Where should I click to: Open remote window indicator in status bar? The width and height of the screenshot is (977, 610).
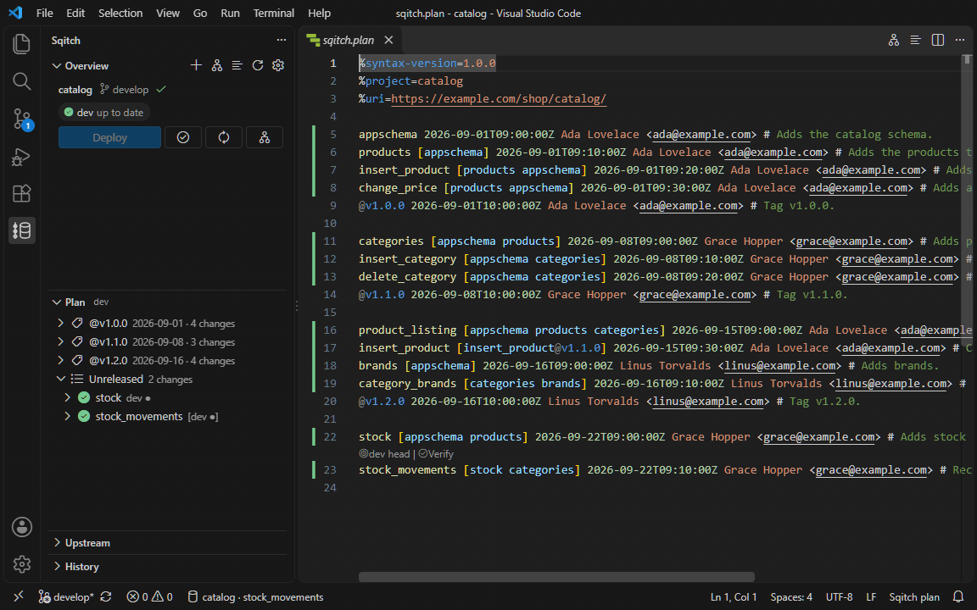19,596
